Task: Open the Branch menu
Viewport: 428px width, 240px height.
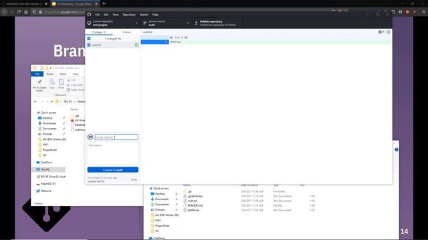Action: click(x=144, y=15)
